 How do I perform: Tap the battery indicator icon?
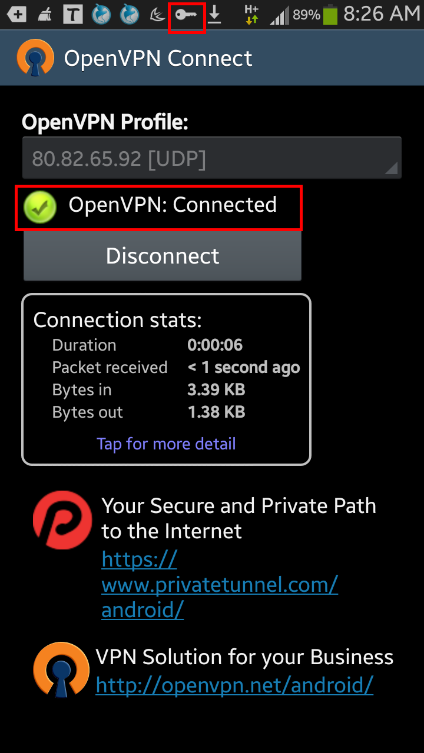click(x=330, y=15)
